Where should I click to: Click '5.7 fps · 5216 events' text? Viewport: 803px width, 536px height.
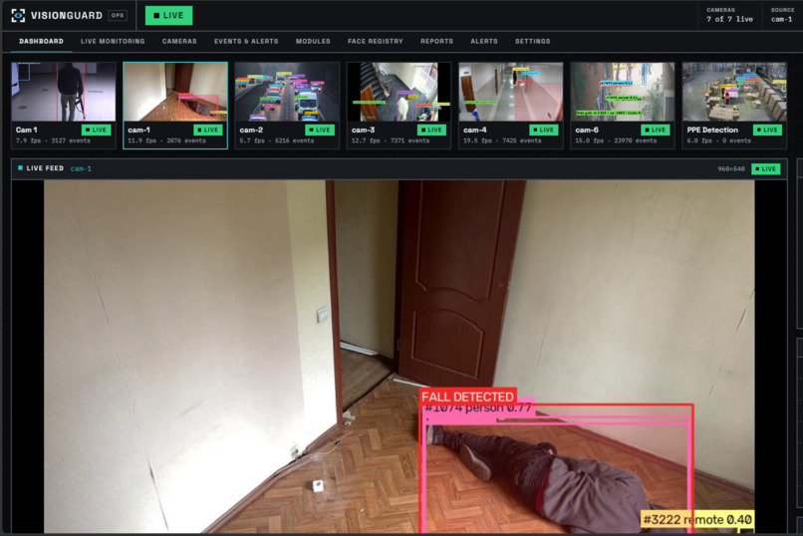pyautogui.click(x=277, y=140)
